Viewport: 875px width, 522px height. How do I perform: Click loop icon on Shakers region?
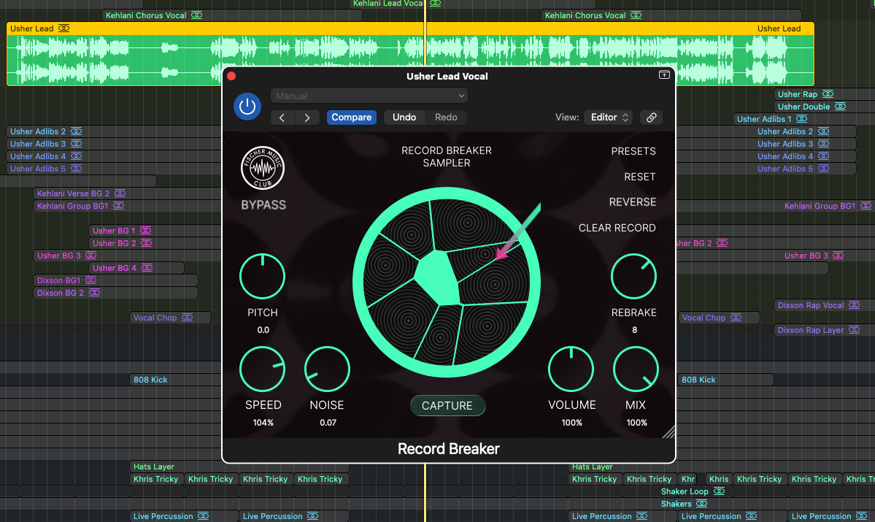click(x=701, y=504)
